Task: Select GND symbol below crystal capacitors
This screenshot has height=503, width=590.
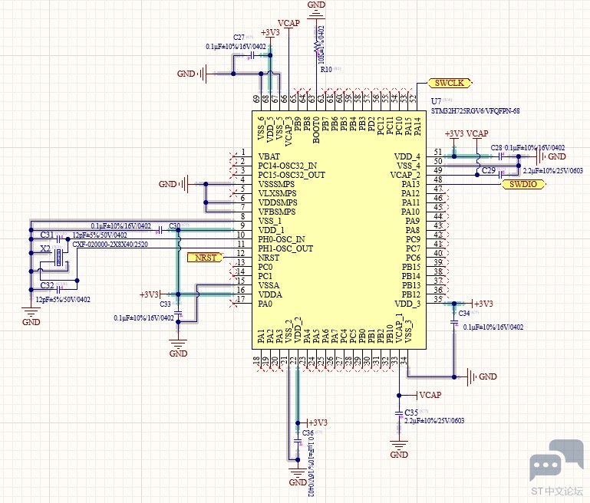Action: click(31, 317)
